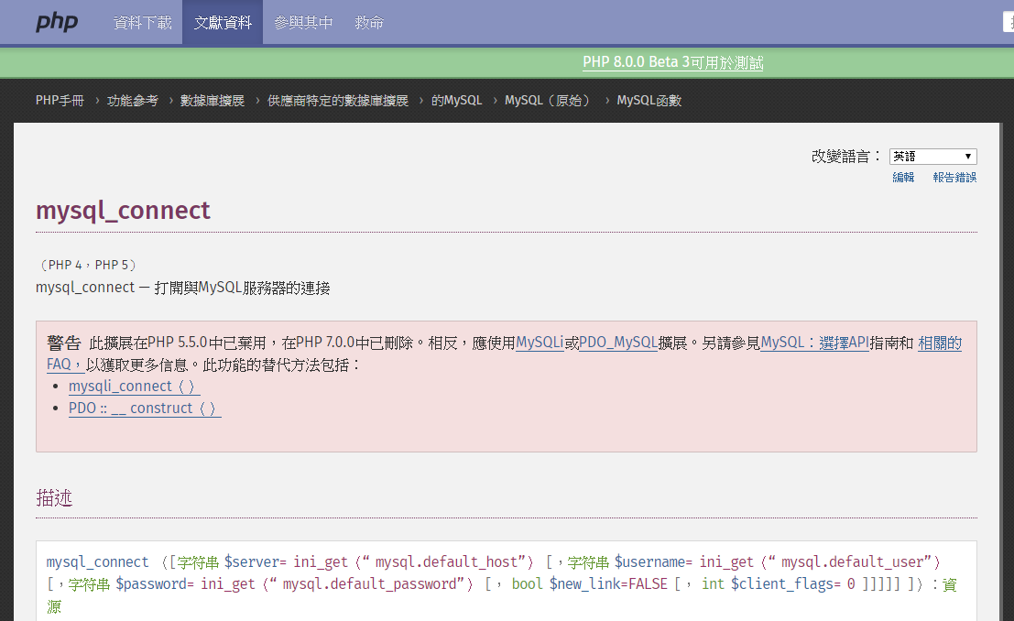The image size is (1014, 621).
Task: Click the 編輯 link
Action: (903, 178)
